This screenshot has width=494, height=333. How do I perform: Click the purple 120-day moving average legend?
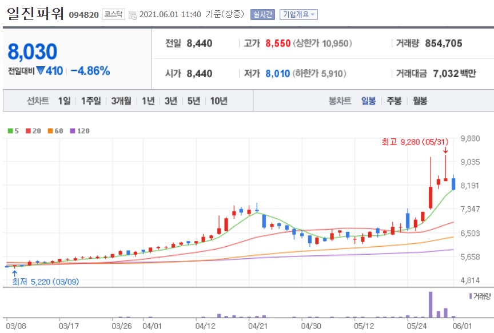point(79,131)
